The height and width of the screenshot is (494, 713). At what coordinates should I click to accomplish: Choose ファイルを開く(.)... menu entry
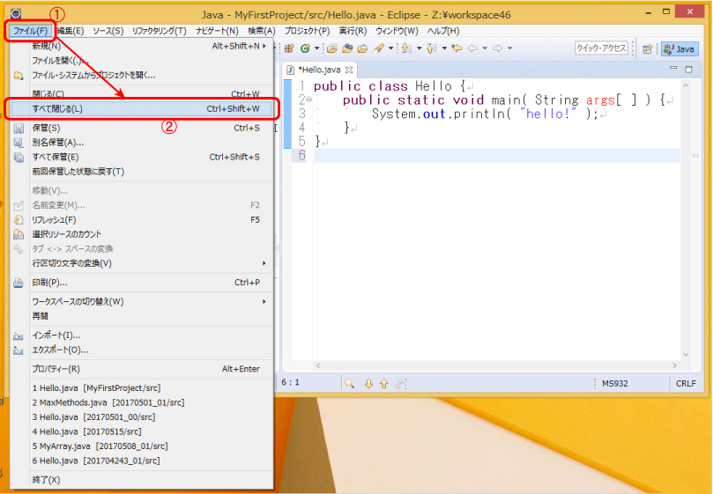(x=141, y=61)
